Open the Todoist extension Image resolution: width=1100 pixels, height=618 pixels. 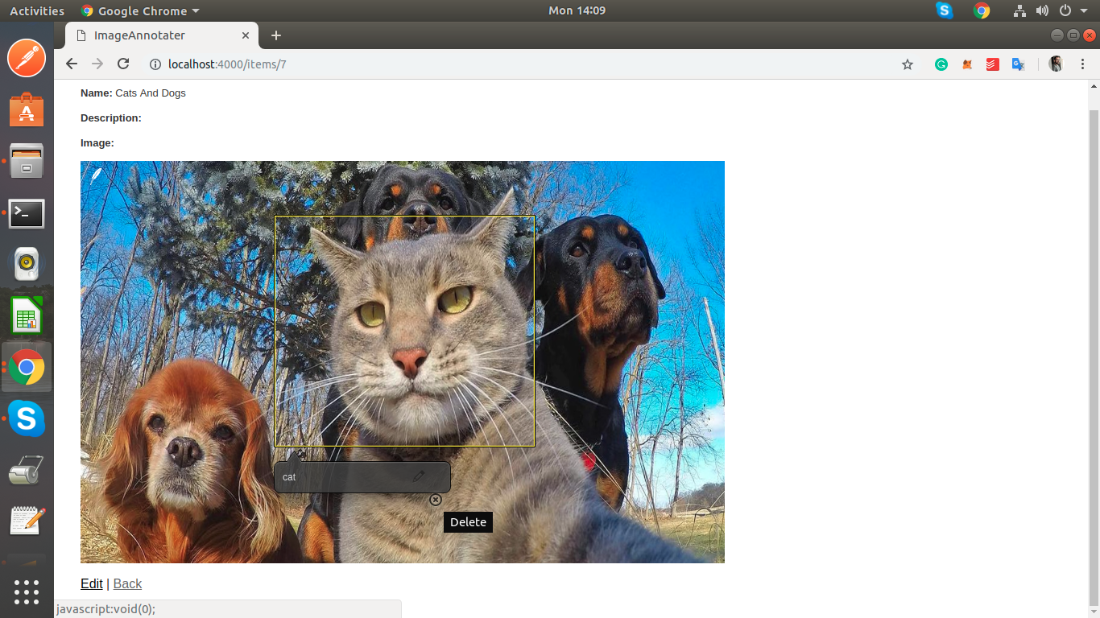coord(993,64)
